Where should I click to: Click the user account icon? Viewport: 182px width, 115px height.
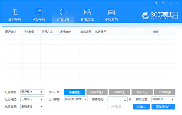coord(156,3)
